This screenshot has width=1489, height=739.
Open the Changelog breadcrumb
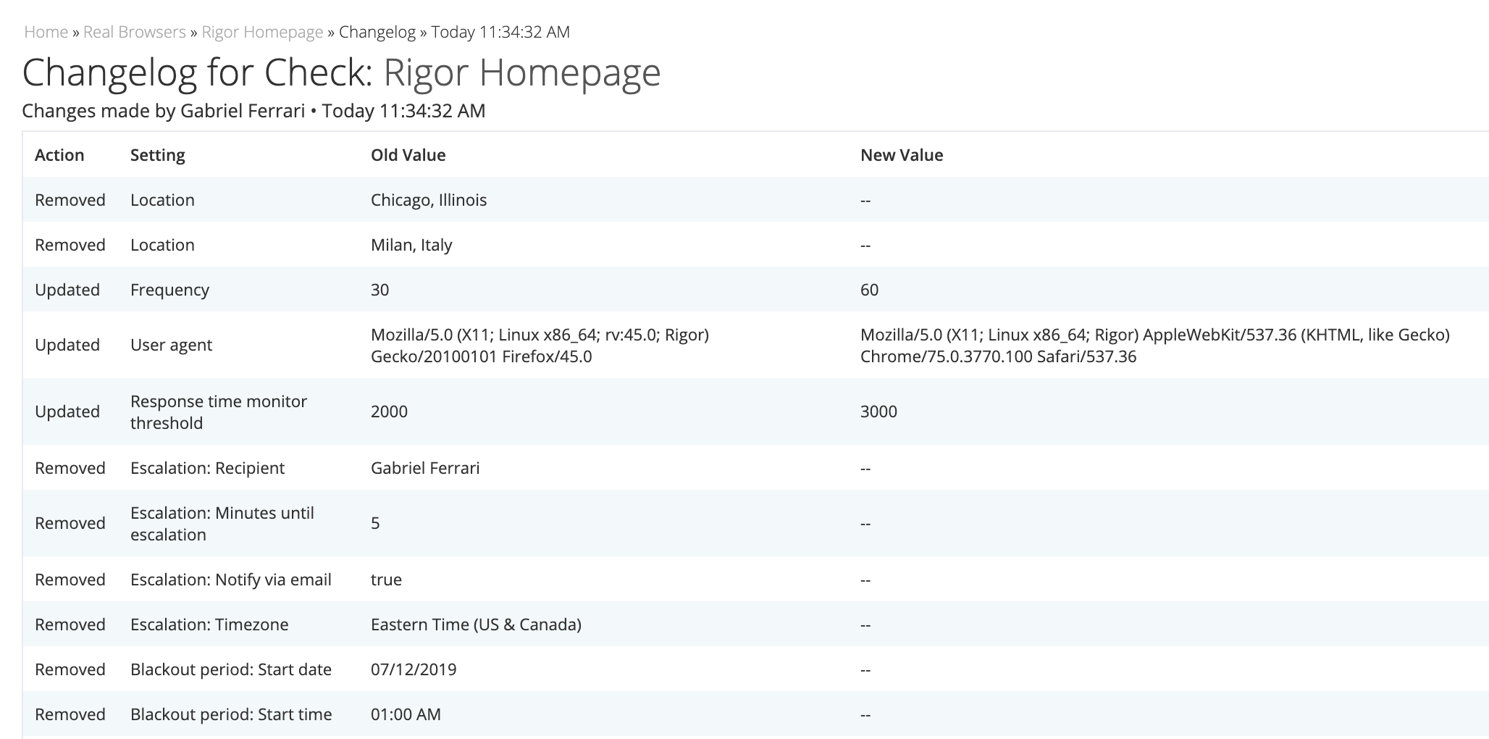(377, 32)
